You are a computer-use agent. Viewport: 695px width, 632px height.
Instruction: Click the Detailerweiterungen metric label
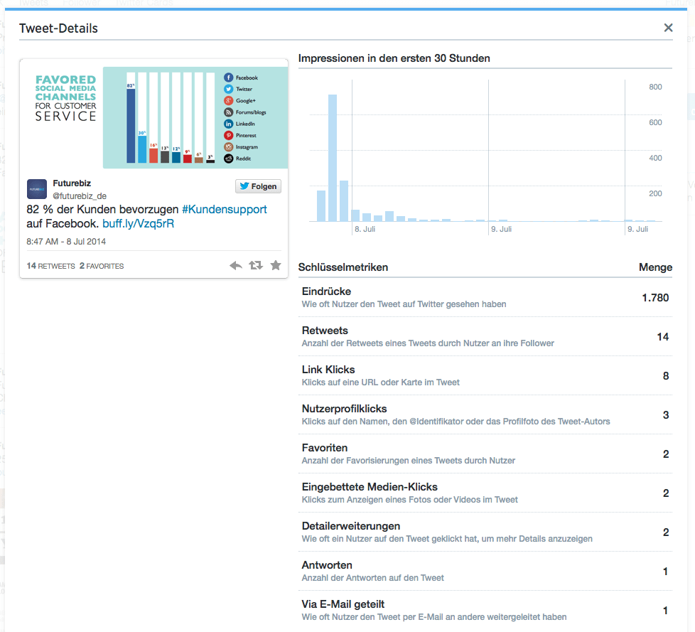click(351, 526)
